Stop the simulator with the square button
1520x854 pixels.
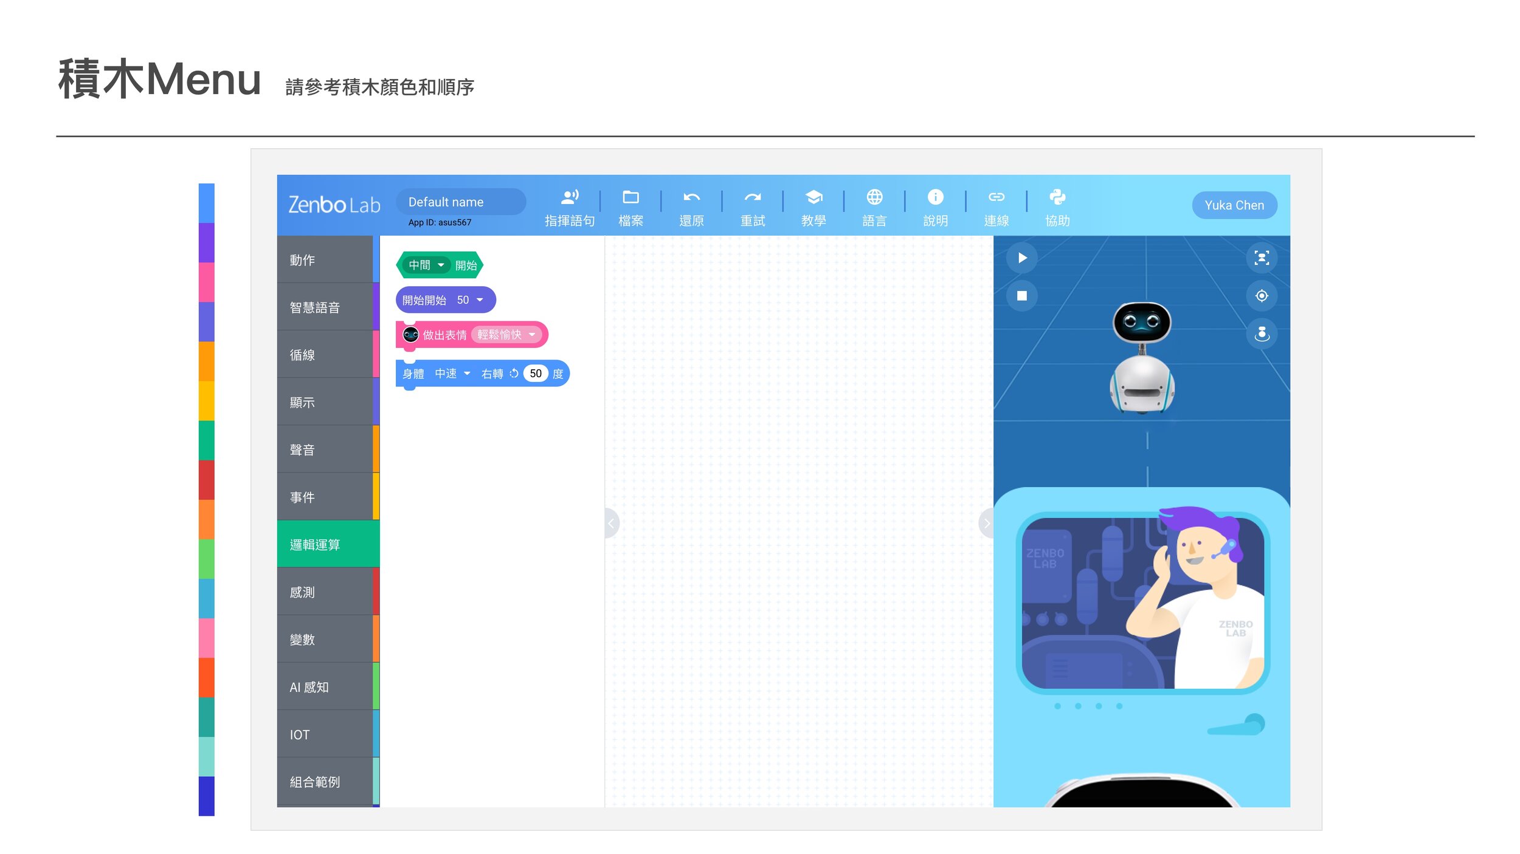tap(1022, 296)
